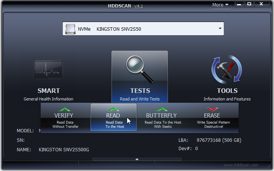
Task: Select KINGSTON SNV2S50 drive combo box
Action: (143, 29)
